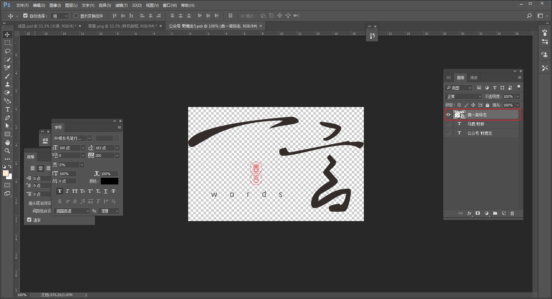Create new adjustment layer icon
Screen dimensions: 552x299
(487, 213)
